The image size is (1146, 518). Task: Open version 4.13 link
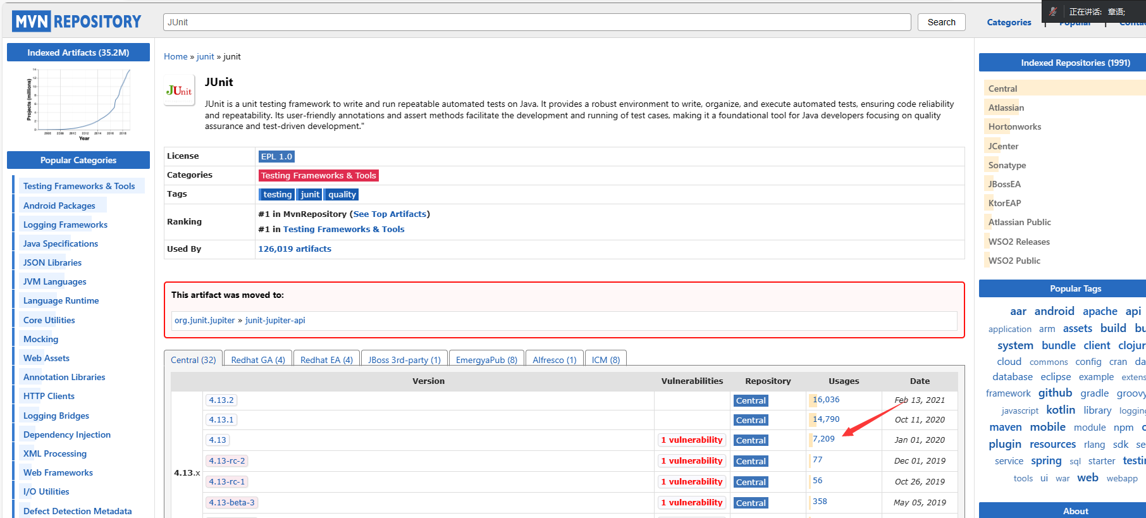point(218,440)
